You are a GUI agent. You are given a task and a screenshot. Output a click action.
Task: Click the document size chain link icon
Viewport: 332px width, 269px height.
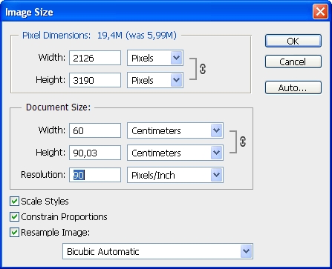click(243, 142)
